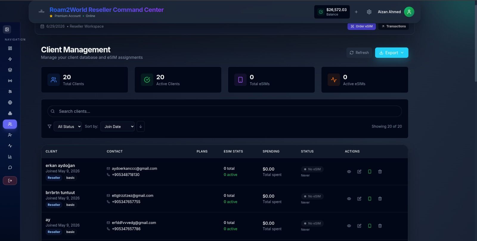Open the user-check icon in sidebar
This screenshot has width=477, height=241.
(x=10, y=135)
